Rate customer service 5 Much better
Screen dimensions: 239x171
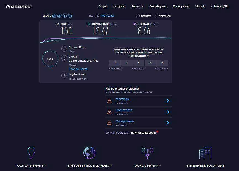(x=162, y=63)
